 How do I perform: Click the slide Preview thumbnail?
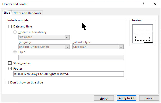tap(142, 34)
